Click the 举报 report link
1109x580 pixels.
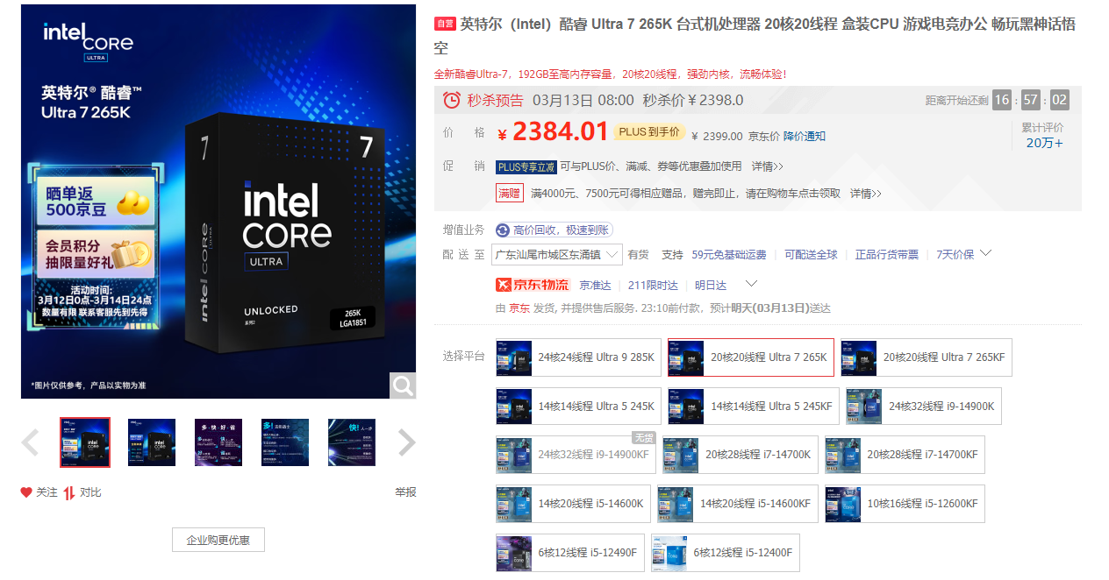pyautogui.click(x=405, y=492)
